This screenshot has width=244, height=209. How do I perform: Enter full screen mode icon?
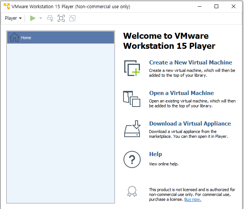pyautogui.click(x=61, y=18)
